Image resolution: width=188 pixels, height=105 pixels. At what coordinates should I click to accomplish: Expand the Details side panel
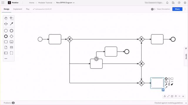[186, 56]
